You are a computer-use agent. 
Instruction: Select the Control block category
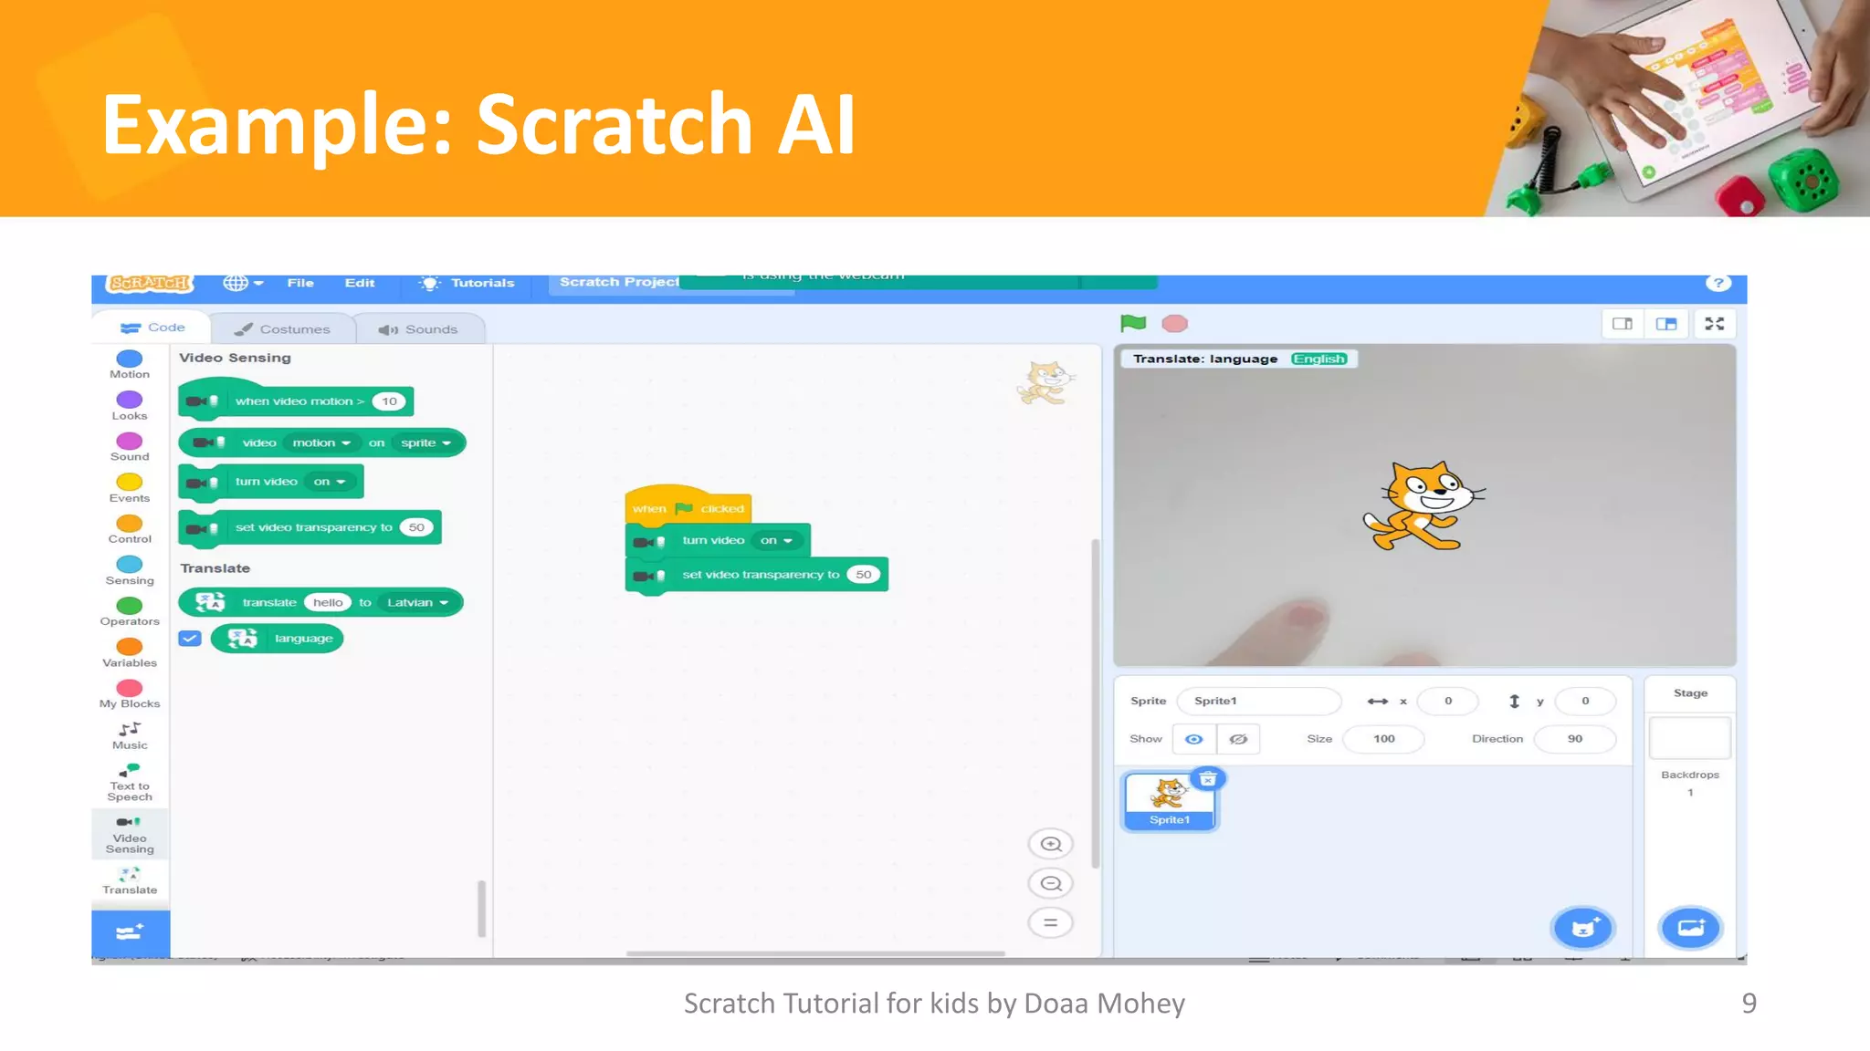(130, 529)
